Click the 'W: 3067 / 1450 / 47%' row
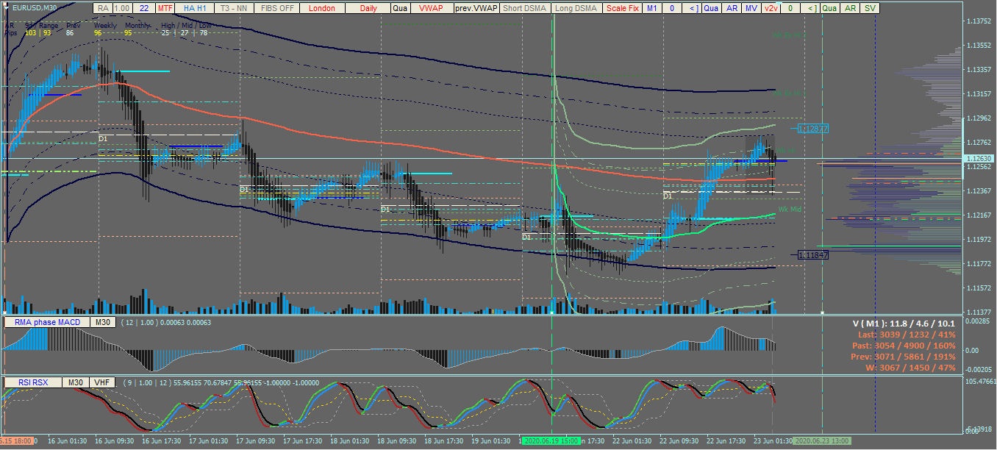 click(x=911, y=367)
